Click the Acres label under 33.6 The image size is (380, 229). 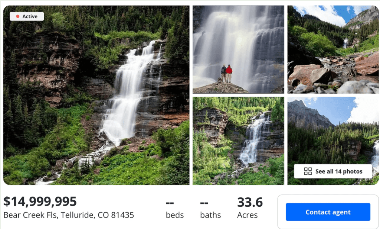tap(247, 215)
